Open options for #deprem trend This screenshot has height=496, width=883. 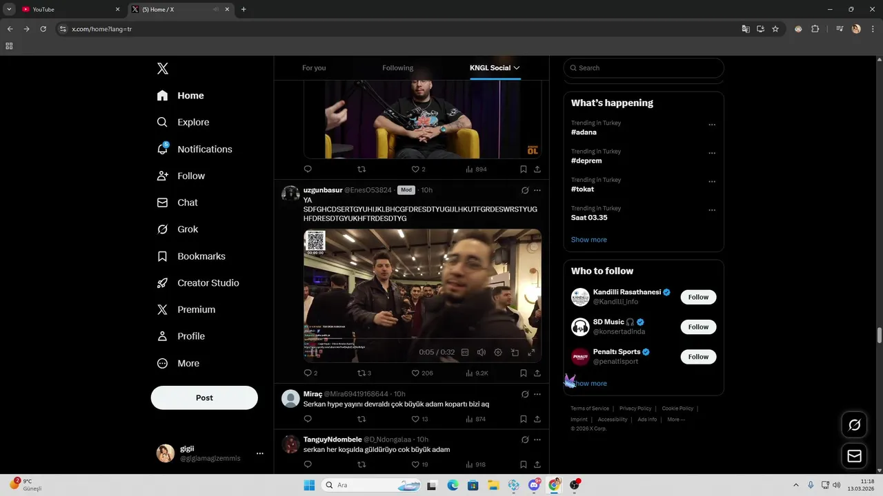712,154
